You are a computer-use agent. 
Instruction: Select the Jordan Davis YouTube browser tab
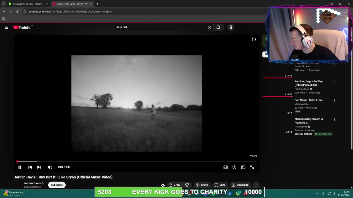pyautogui.click(x=70, y=4)
